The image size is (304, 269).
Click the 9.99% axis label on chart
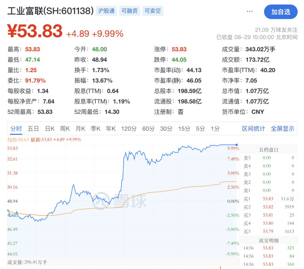(233, 148)
